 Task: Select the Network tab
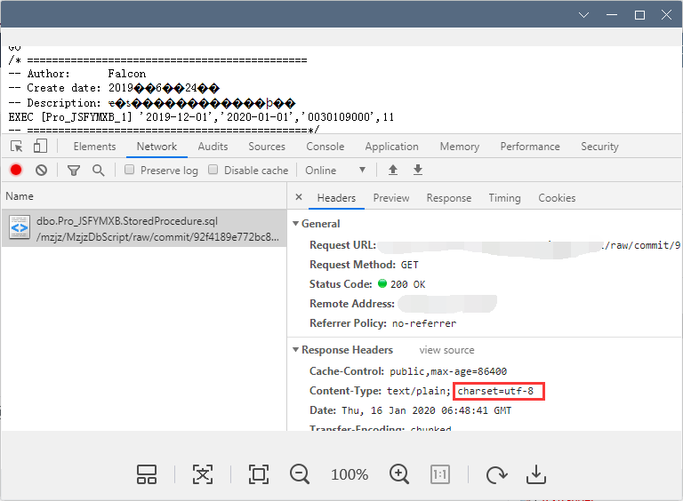[157, 147]
